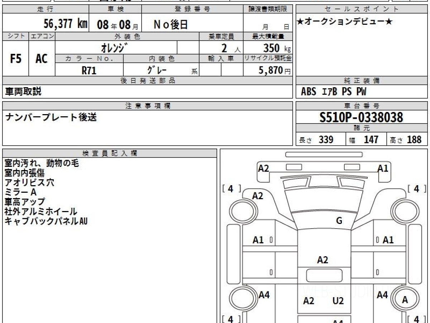Click the inspector note 室内汚れ、動物の毛
The height and width of the screenshot is (323, 430).
pyautogui.click(x=42, y=163)
